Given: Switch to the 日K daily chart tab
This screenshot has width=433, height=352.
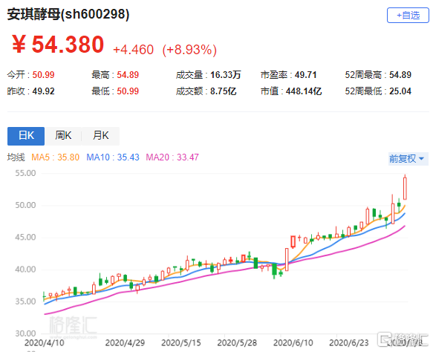Looking at the screenshot, I should pyautogui.click(x=26, y=136).
